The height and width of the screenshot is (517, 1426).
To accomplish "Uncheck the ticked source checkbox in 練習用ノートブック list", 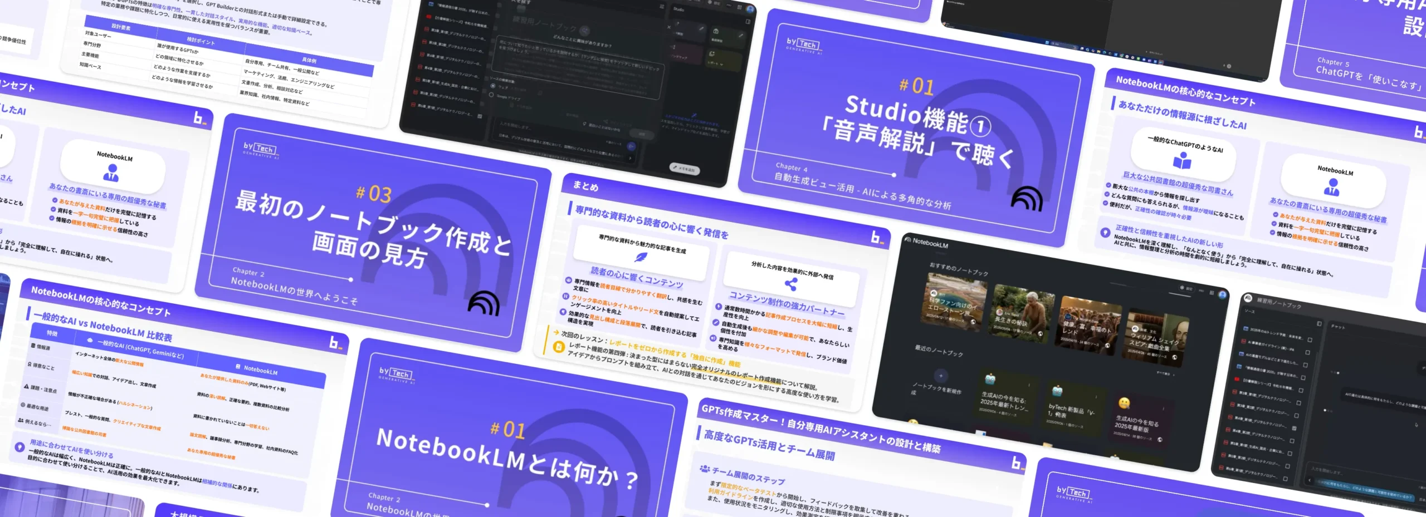I will (x=1294, y=428).
